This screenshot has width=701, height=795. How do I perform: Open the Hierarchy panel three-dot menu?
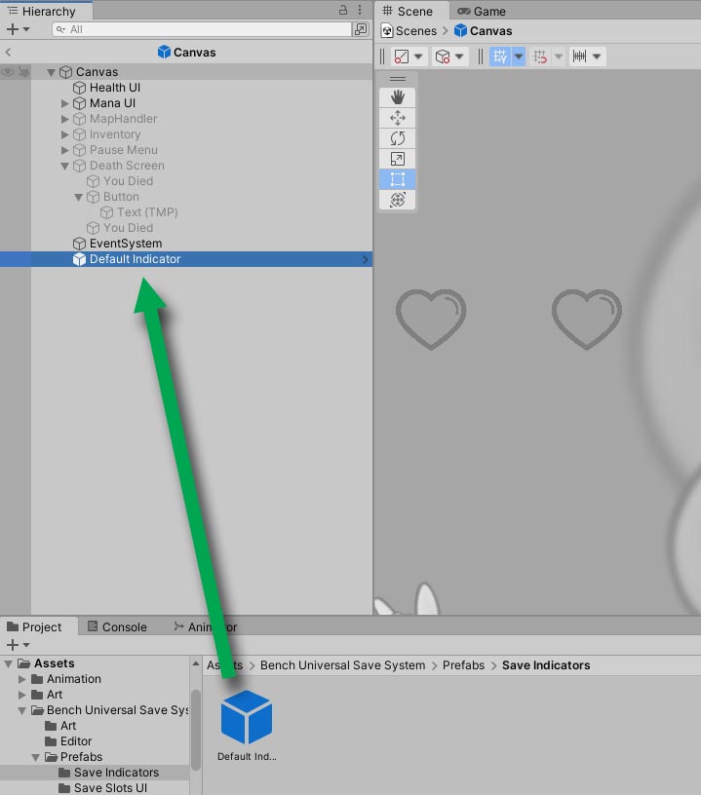[360, 10]
